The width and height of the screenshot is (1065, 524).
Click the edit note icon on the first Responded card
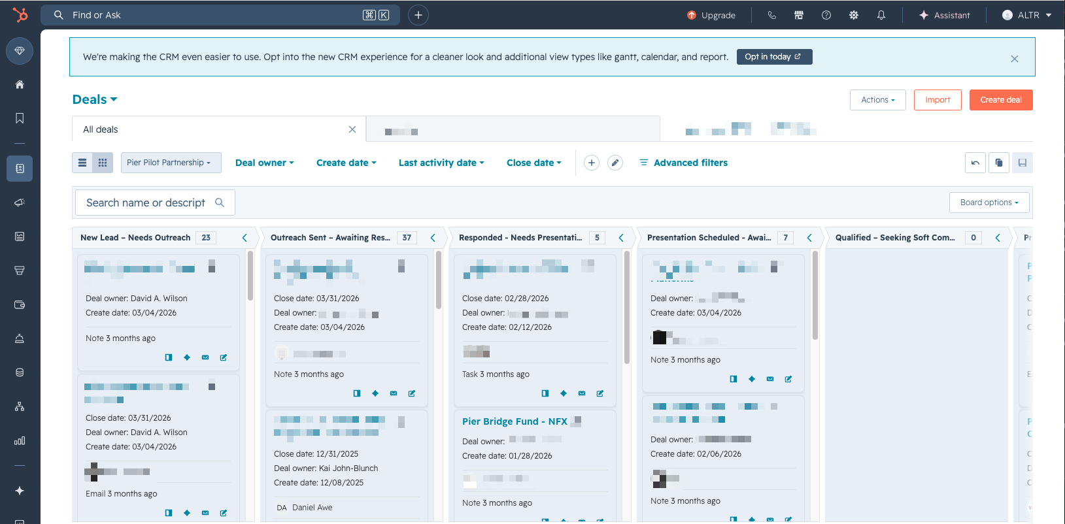(600, 393)
